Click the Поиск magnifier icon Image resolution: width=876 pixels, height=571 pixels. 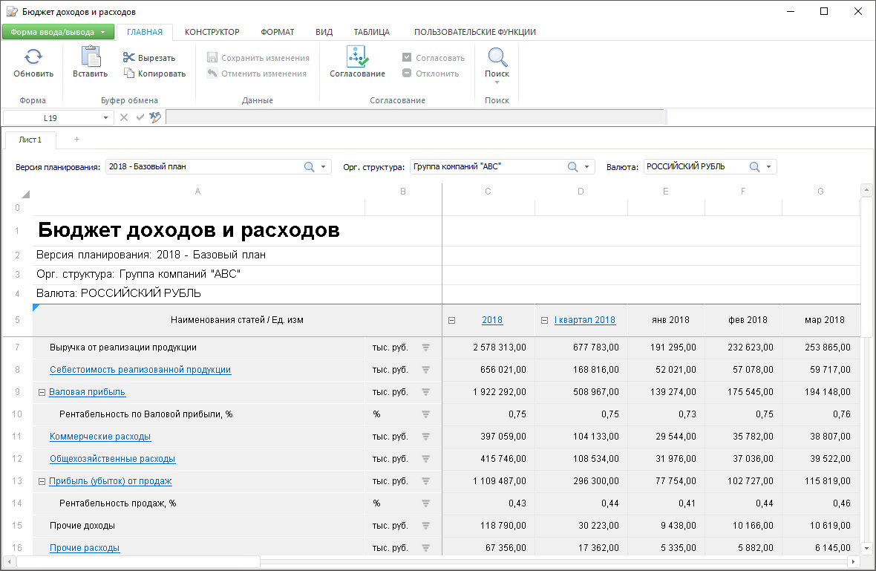click(x=497, y=57)
